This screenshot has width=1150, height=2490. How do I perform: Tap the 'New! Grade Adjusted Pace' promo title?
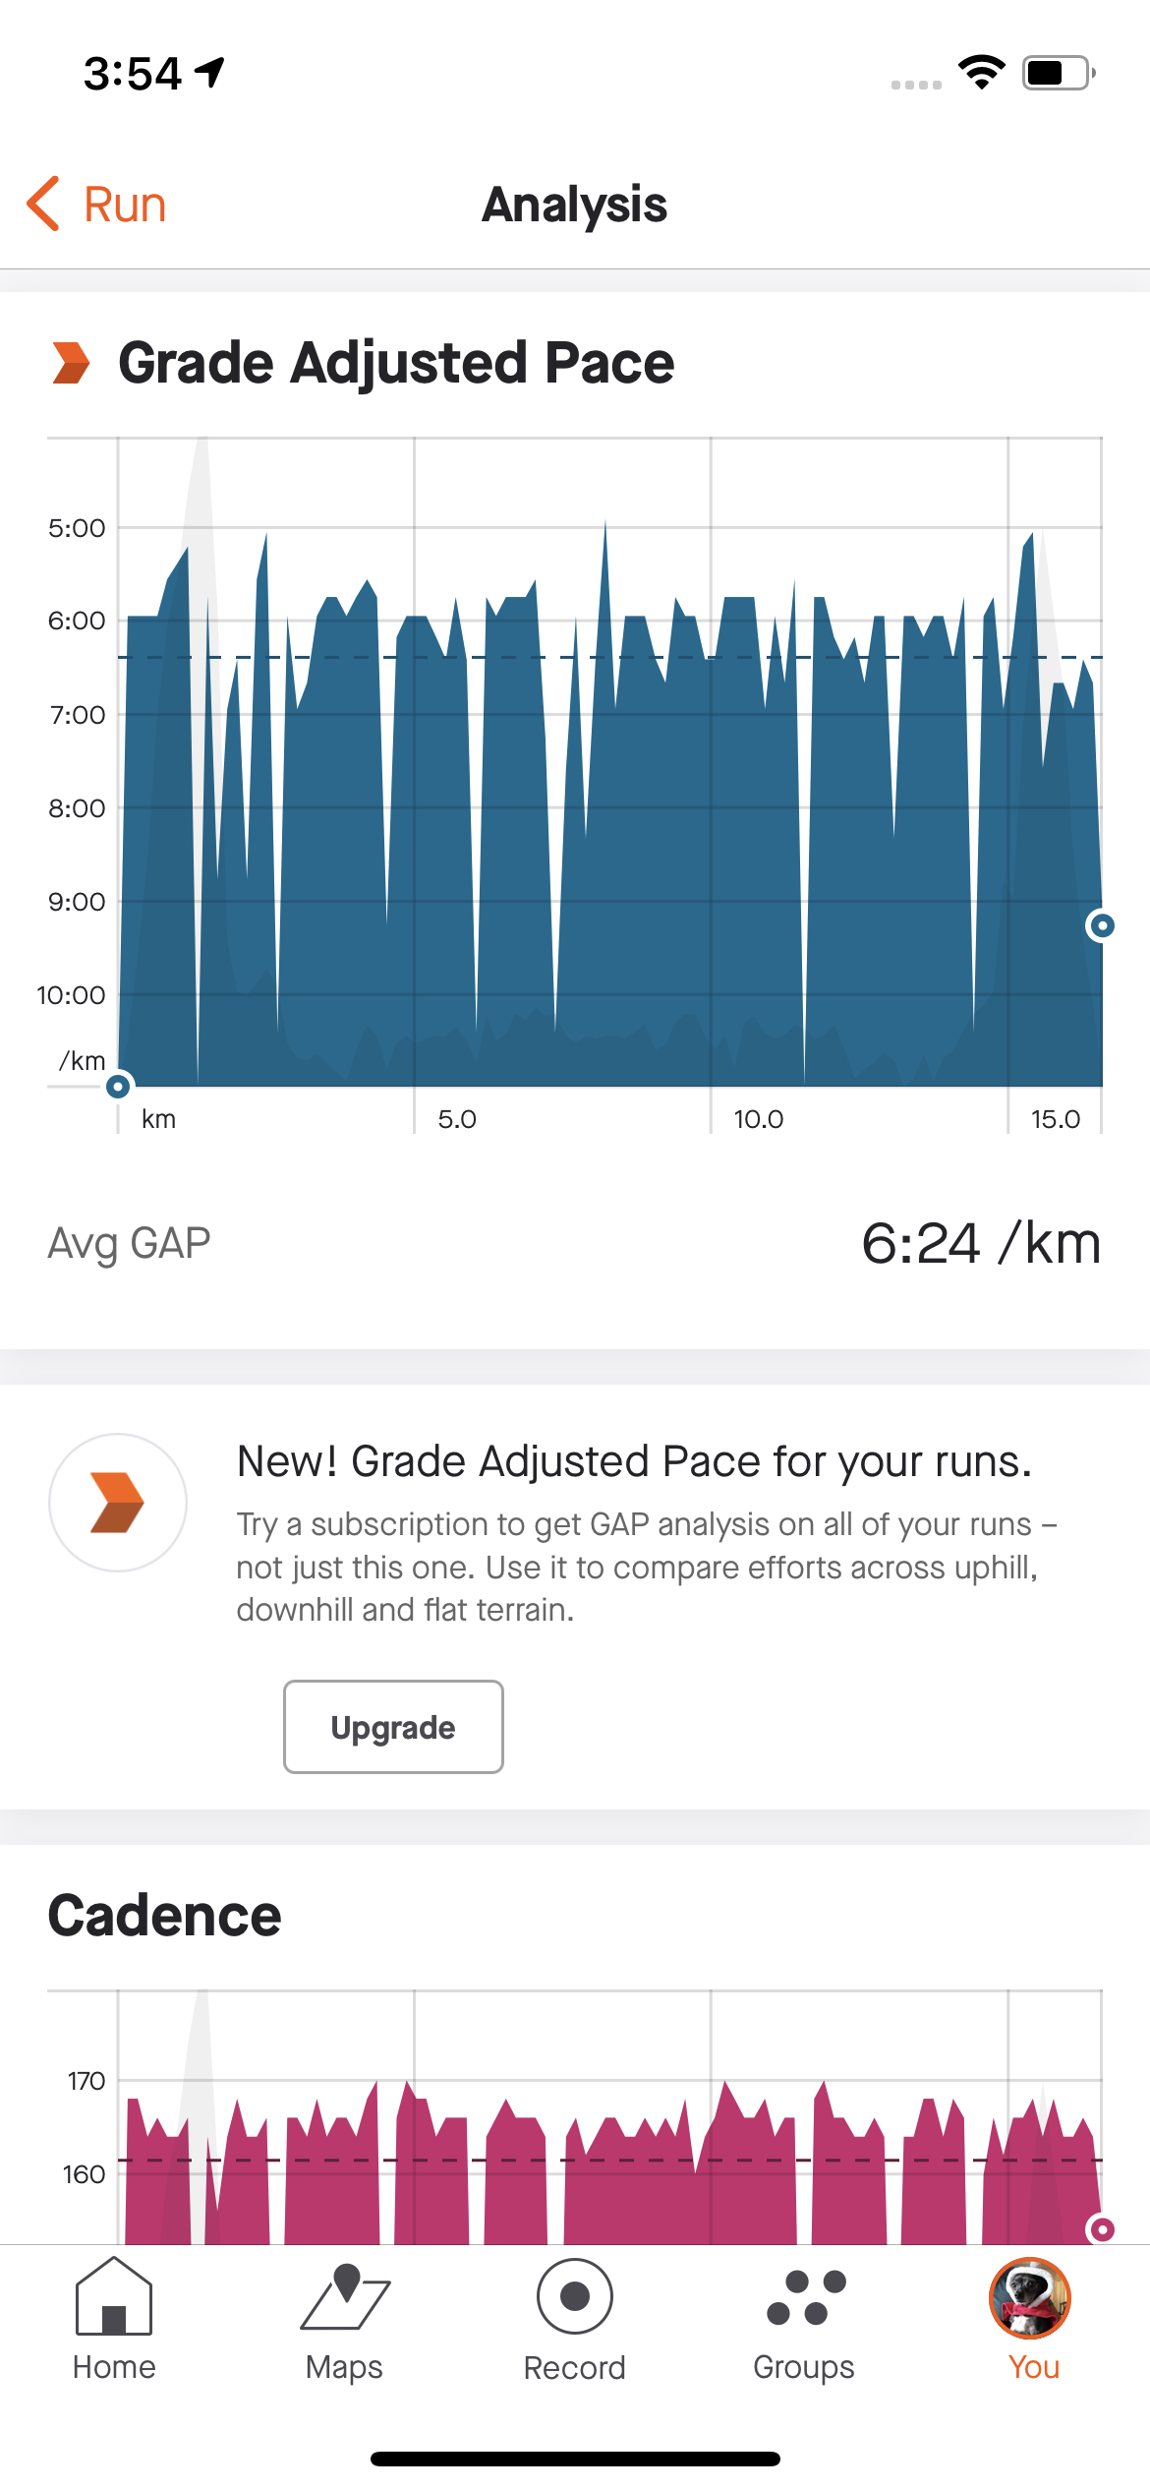[634, 1461]
